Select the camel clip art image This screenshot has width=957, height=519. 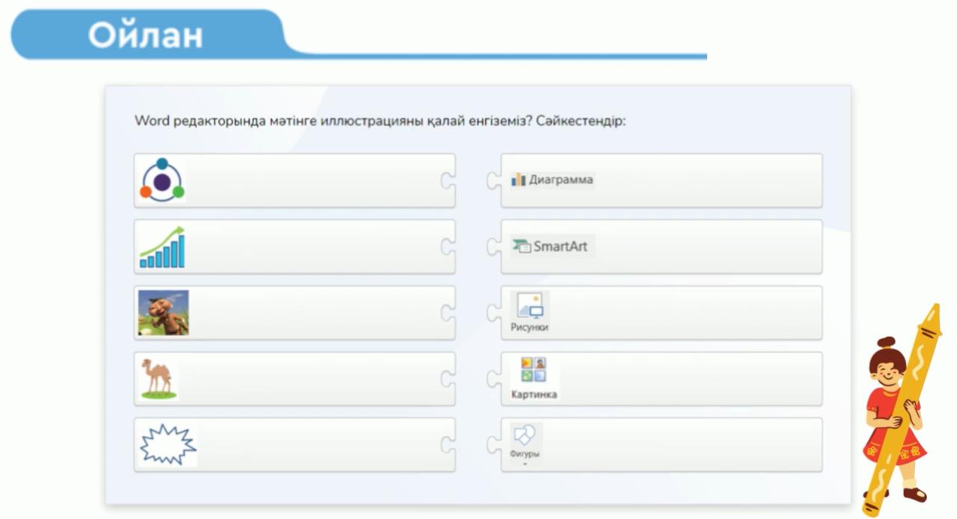159,379
